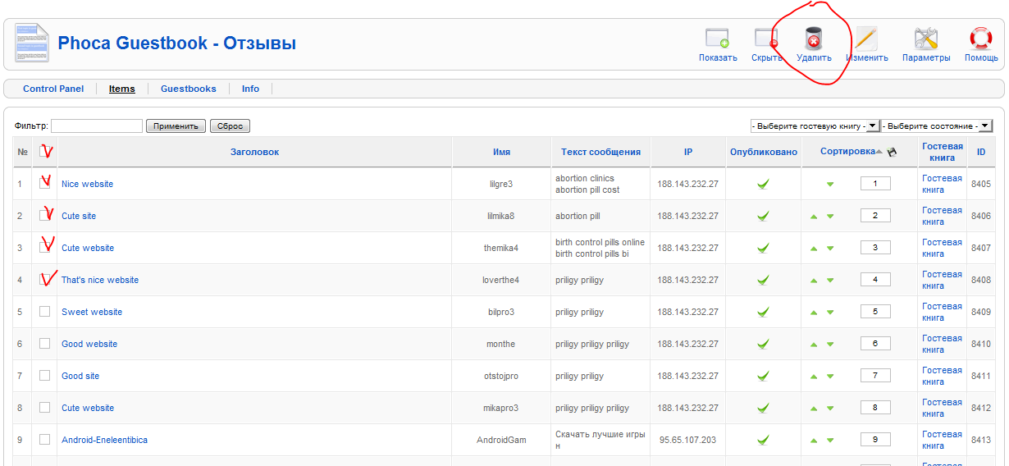Open the That's nice website entry link
The image size is (1009, 466).
pos(100,280)
